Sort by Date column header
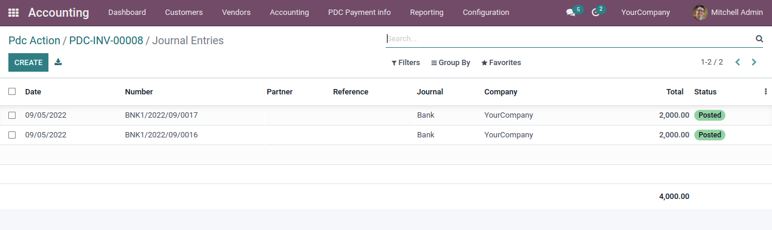The height and width of the screenshot is (230, 772). pyautogui.click(x=33, y=92)
